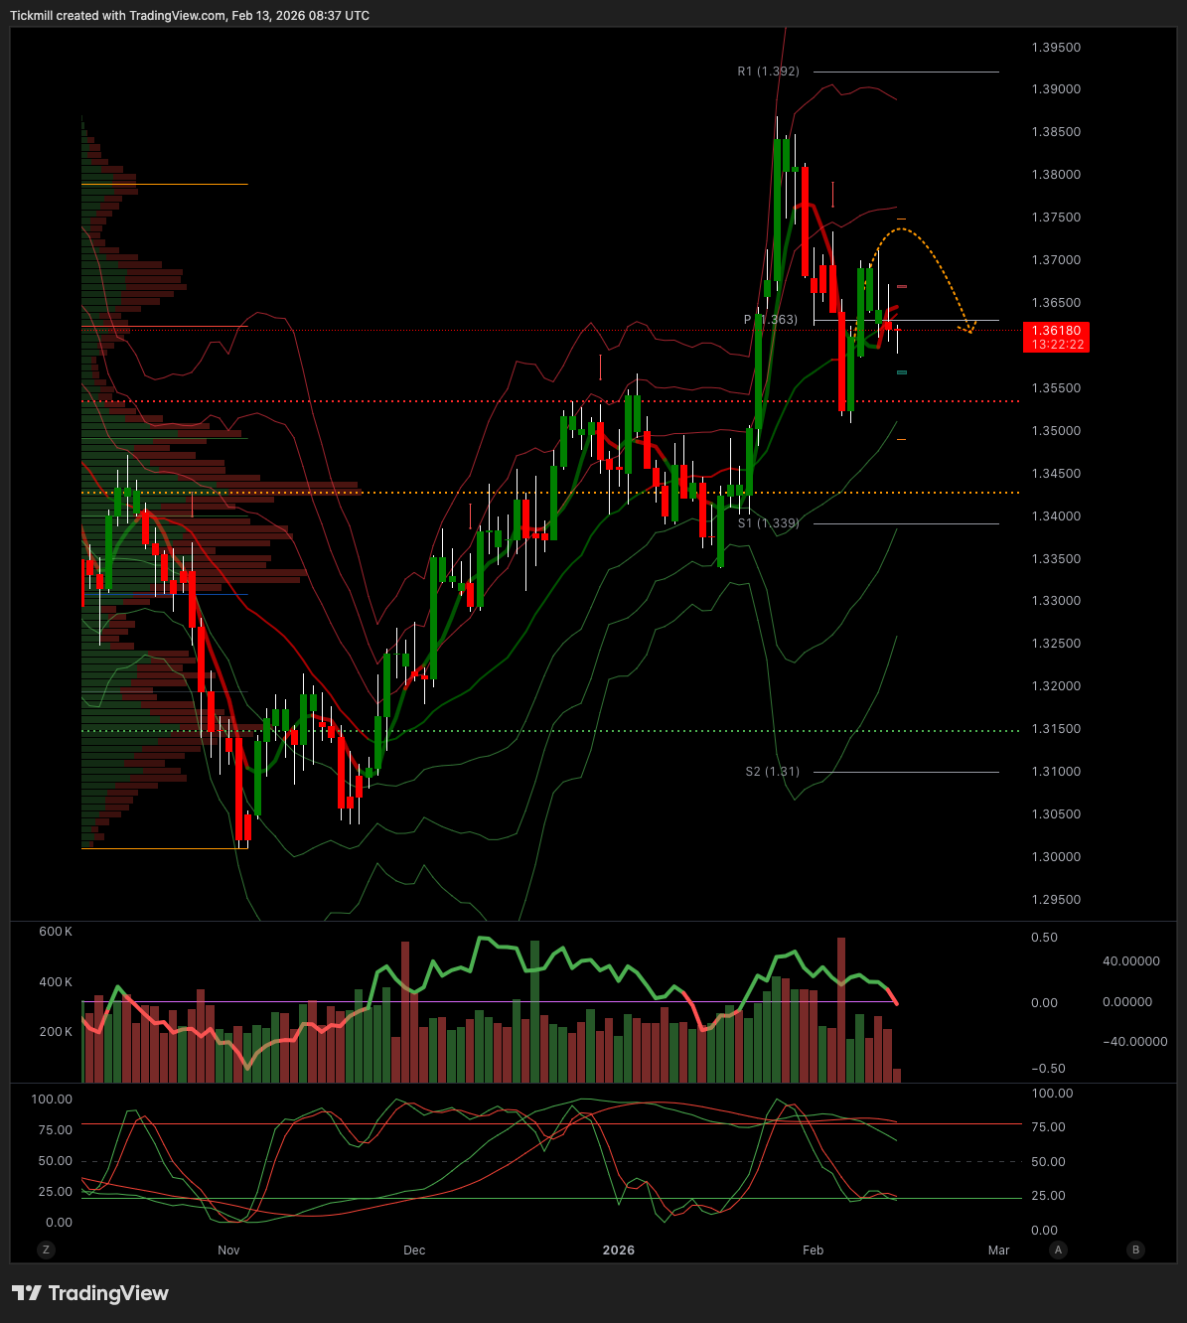Click the Tickmill created with TradingView.com caption
This screenshot has width=1187, height=1323.
click(x=190, y=16)
